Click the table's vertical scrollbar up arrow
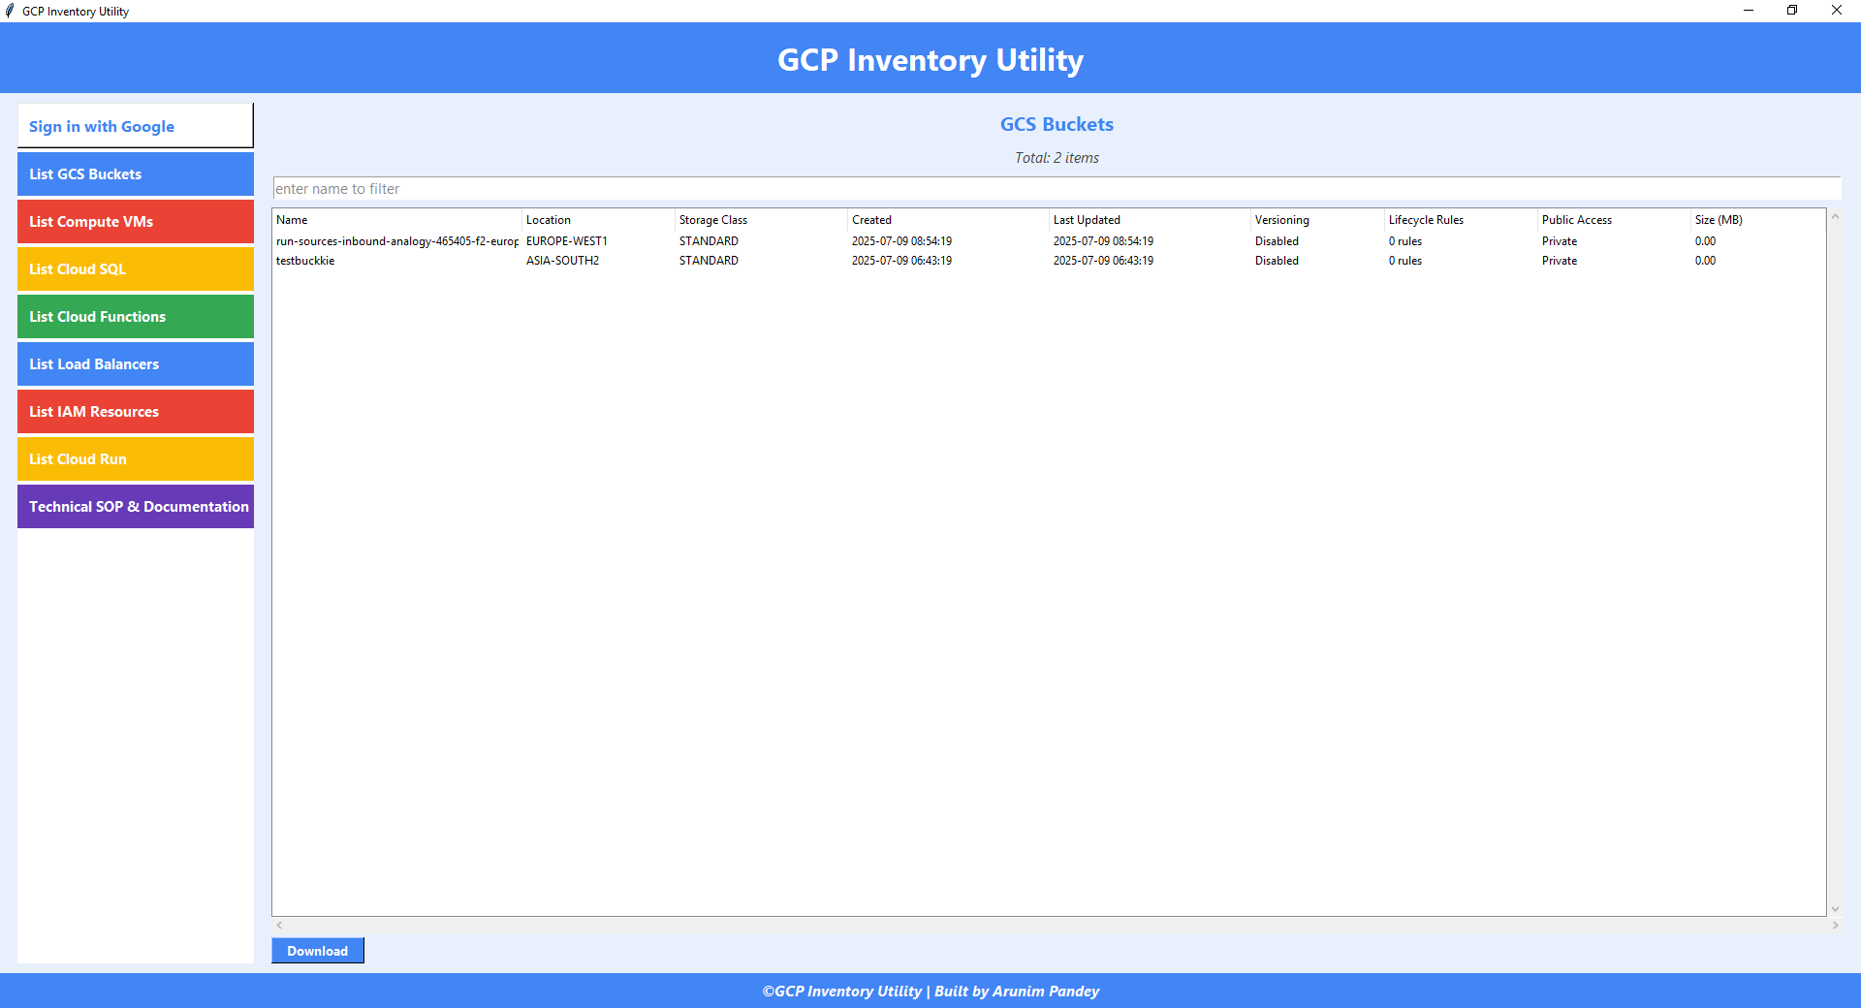Image resolution: width=1861 pixels, height=1008 pixels. point(1835,217)
